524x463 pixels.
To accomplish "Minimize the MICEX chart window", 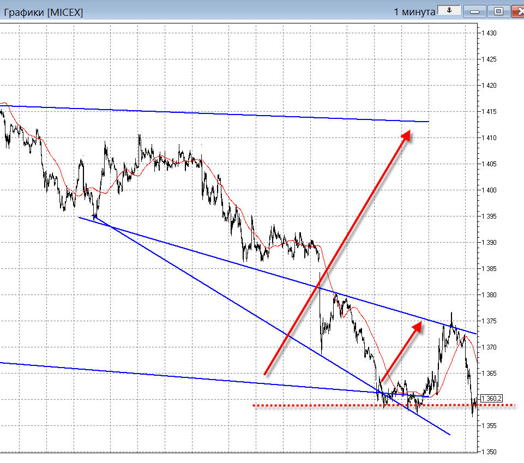I will pos(474,11).
